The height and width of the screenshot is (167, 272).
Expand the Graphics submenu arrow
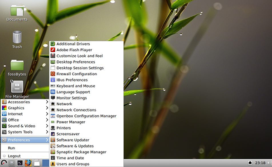pos(47,108)
